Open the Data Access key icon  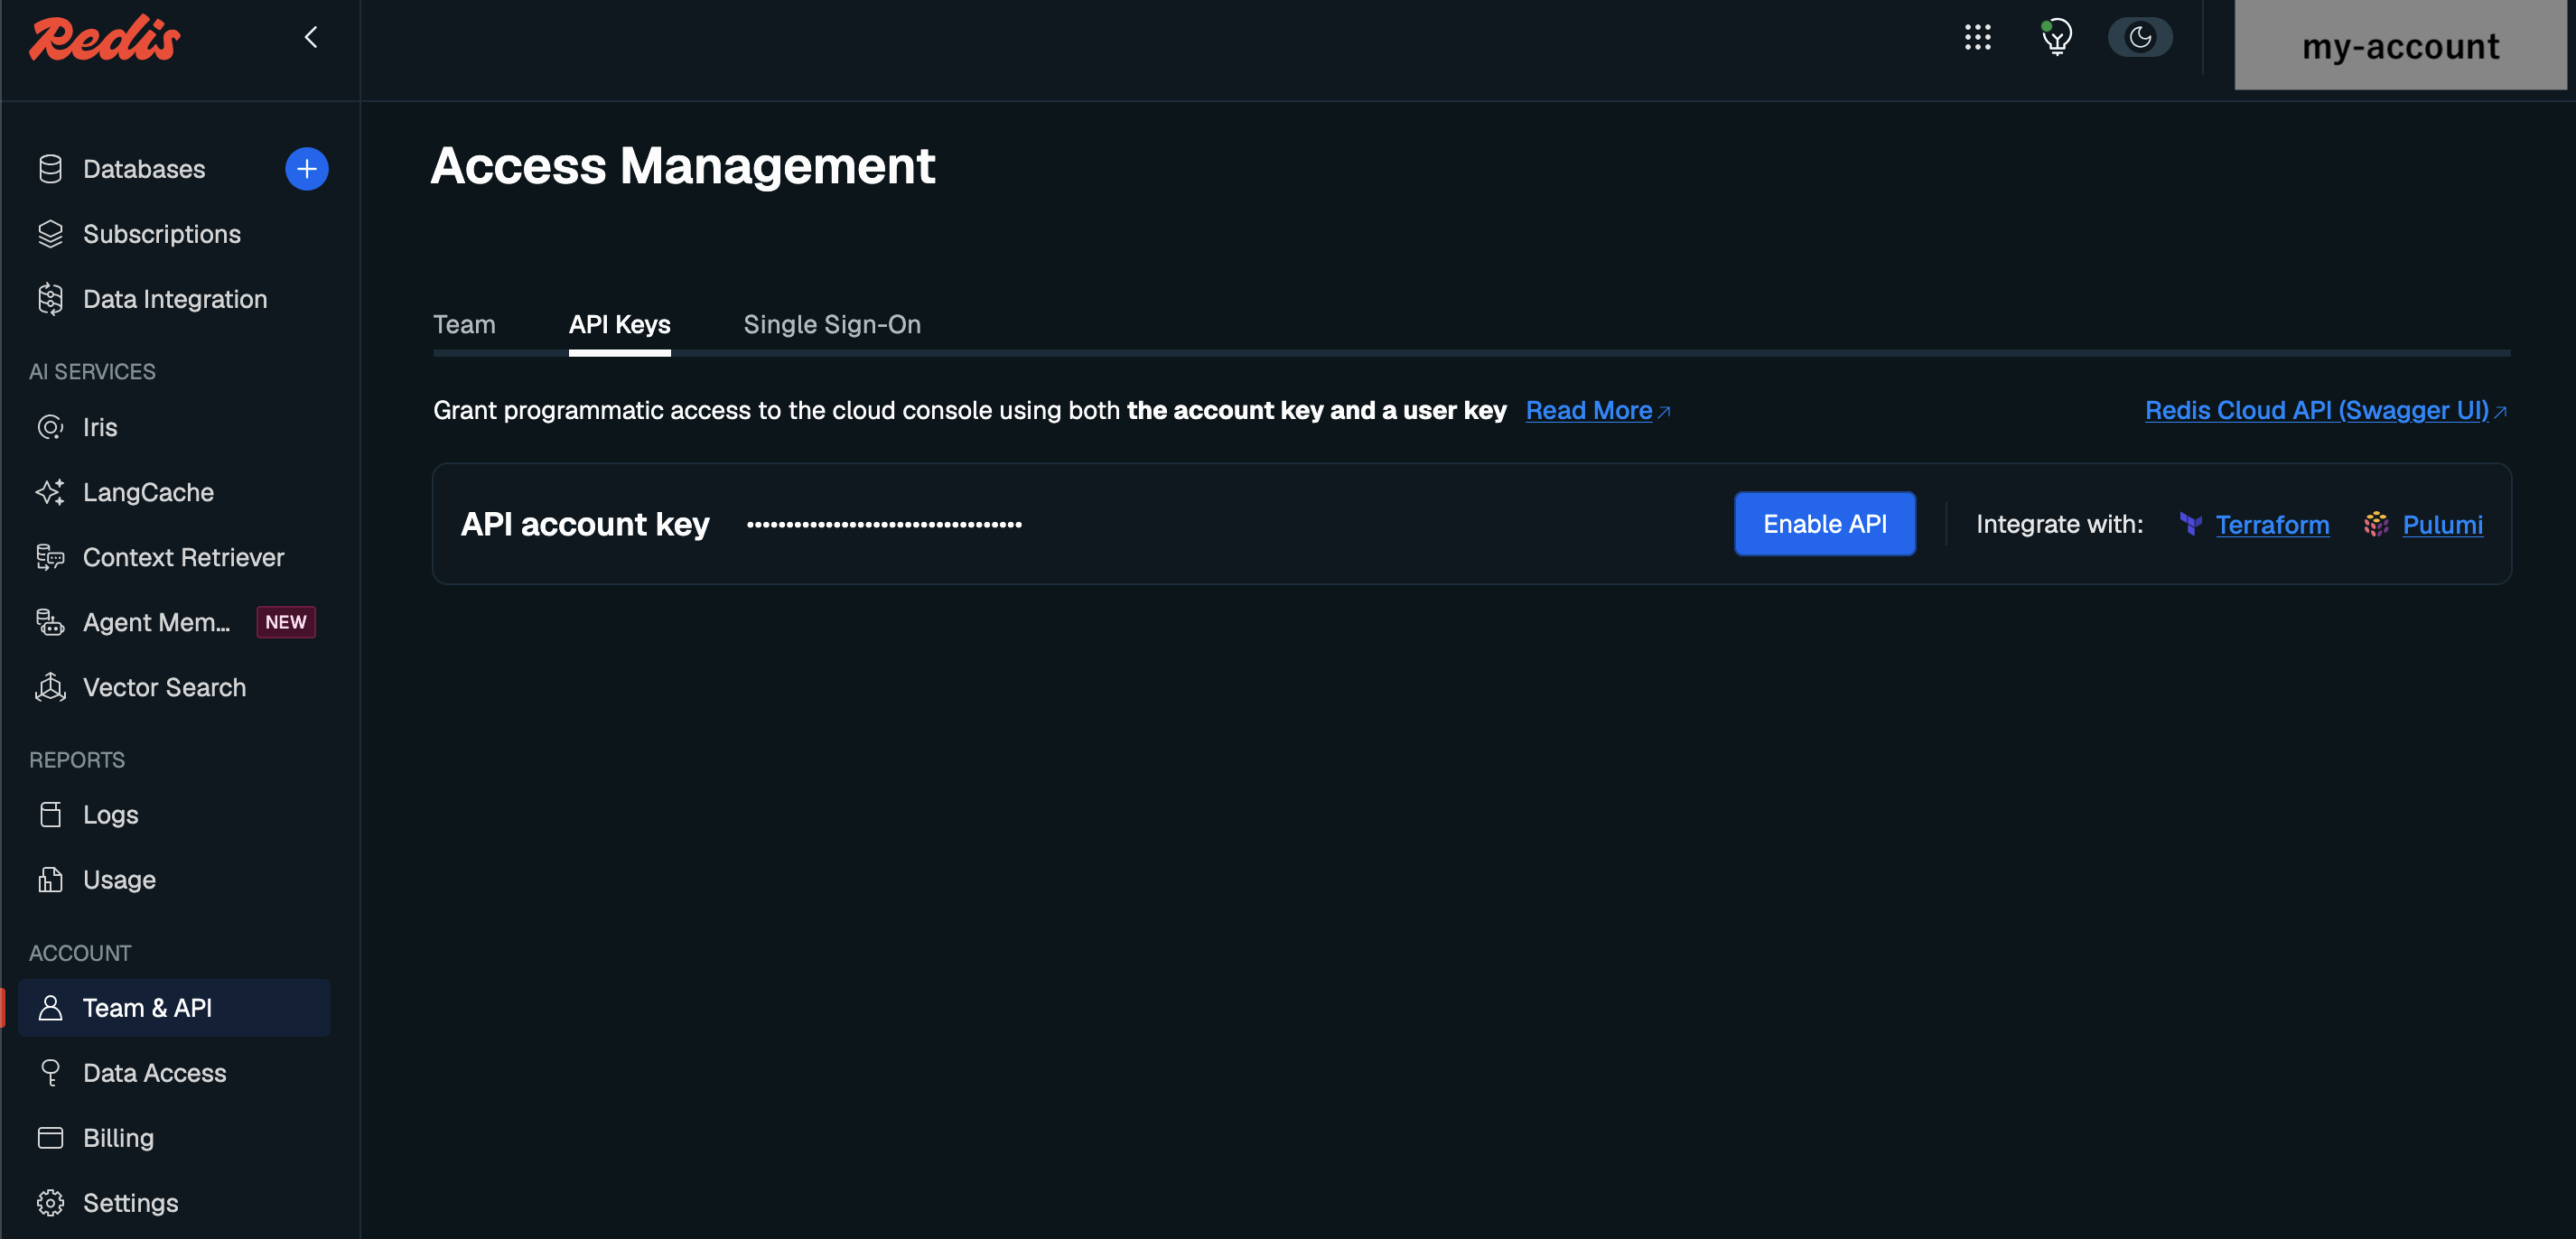(x=50, y=1073)
